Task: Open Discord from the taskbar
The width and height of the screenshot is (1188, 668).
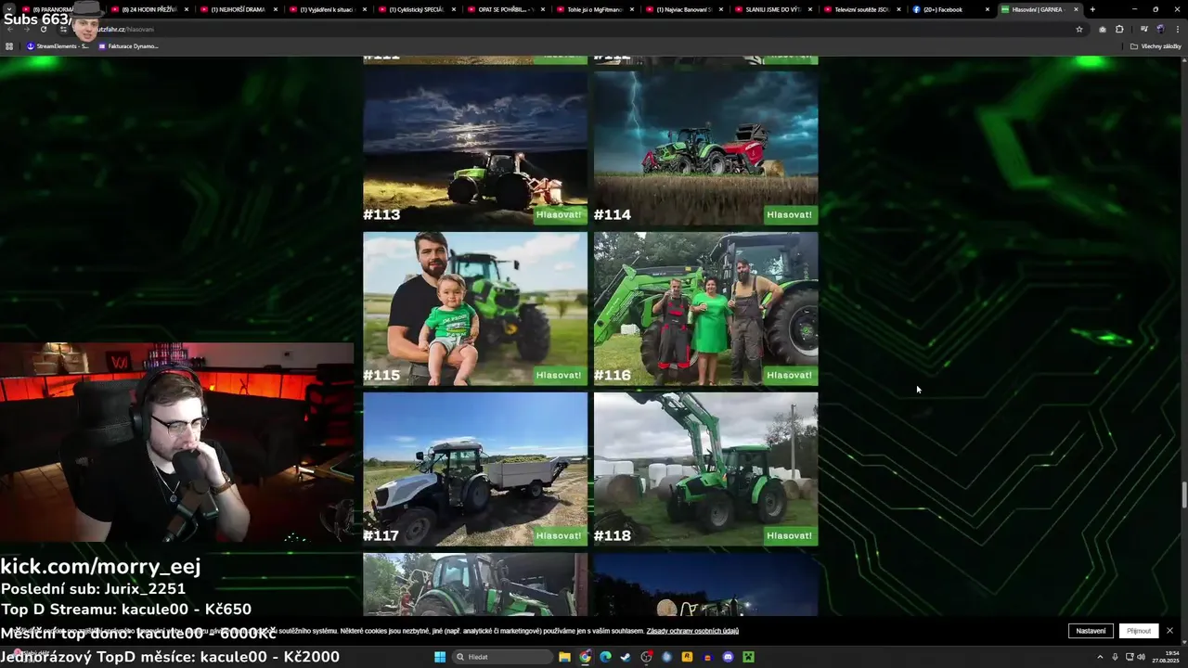Action: click(728, 657)
